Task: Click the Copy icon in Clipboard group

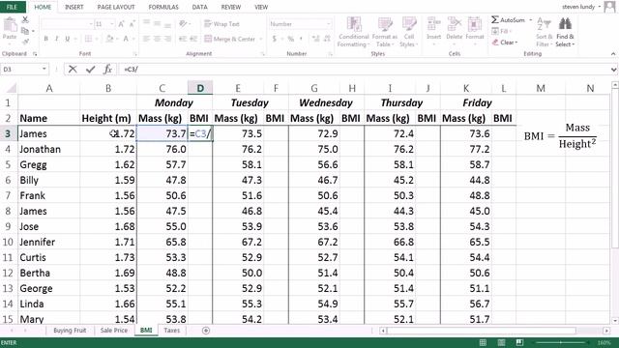Action: pos(25,30)
